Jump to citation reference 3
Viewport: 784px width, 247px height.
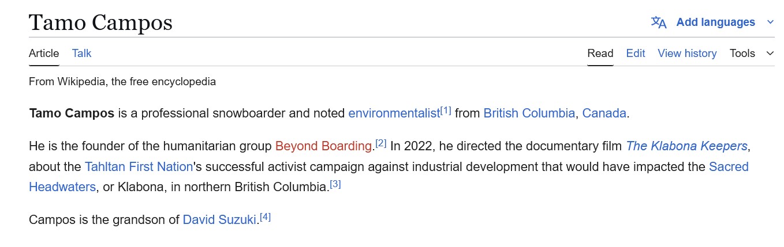(x=335, y=184)
